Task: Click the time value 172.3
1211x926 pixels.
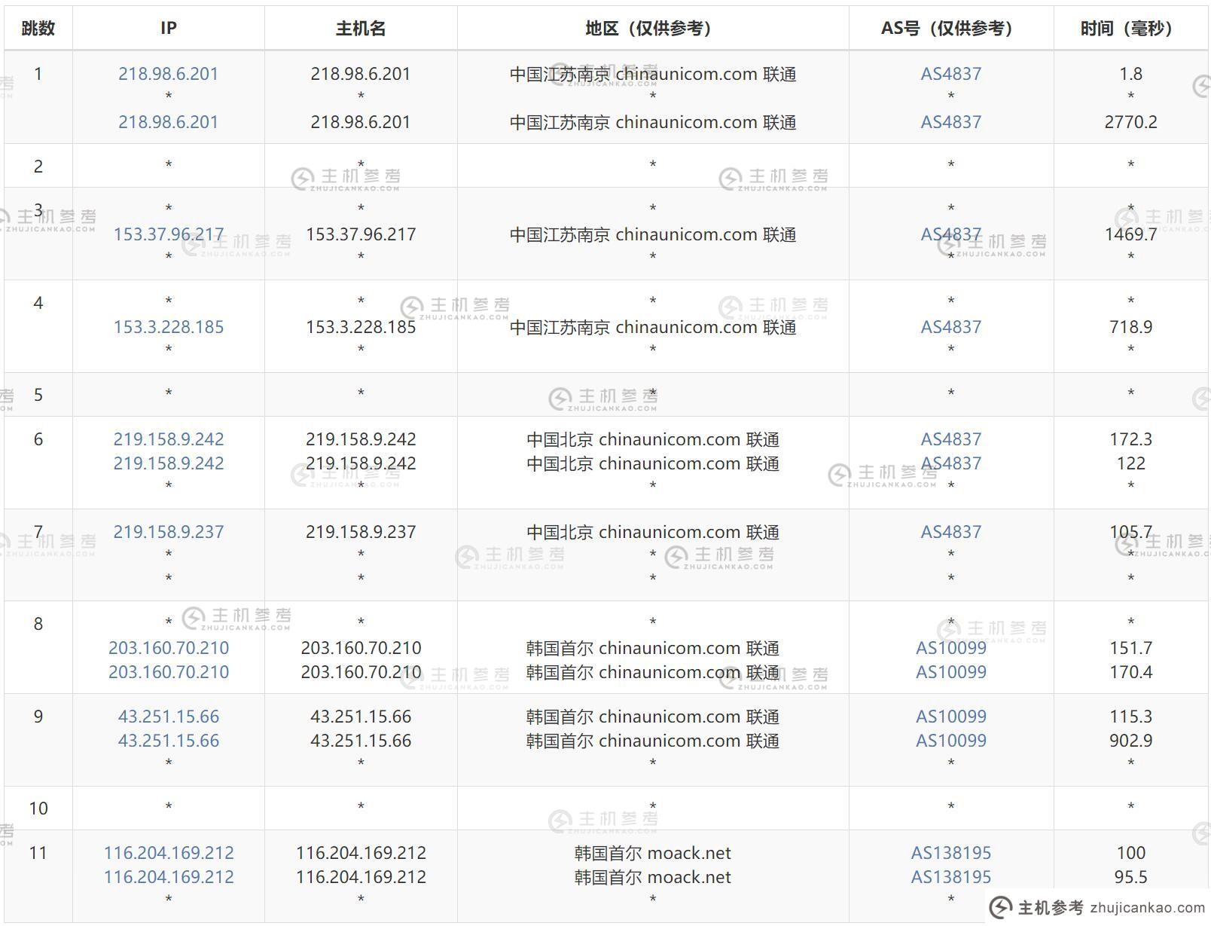Action: point(1131,439)
